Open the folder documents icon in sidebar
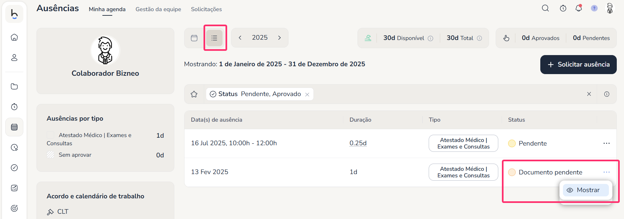The width and height of the screenshot is (624, 219). (x=14, y=87)
